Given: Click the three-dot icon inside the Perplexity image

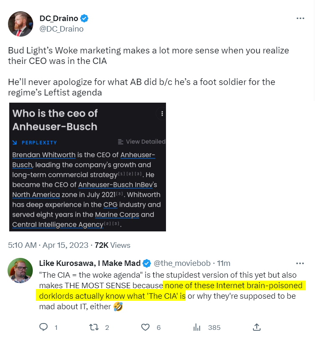Looking at the screenshot, I should tap(162, 114).
